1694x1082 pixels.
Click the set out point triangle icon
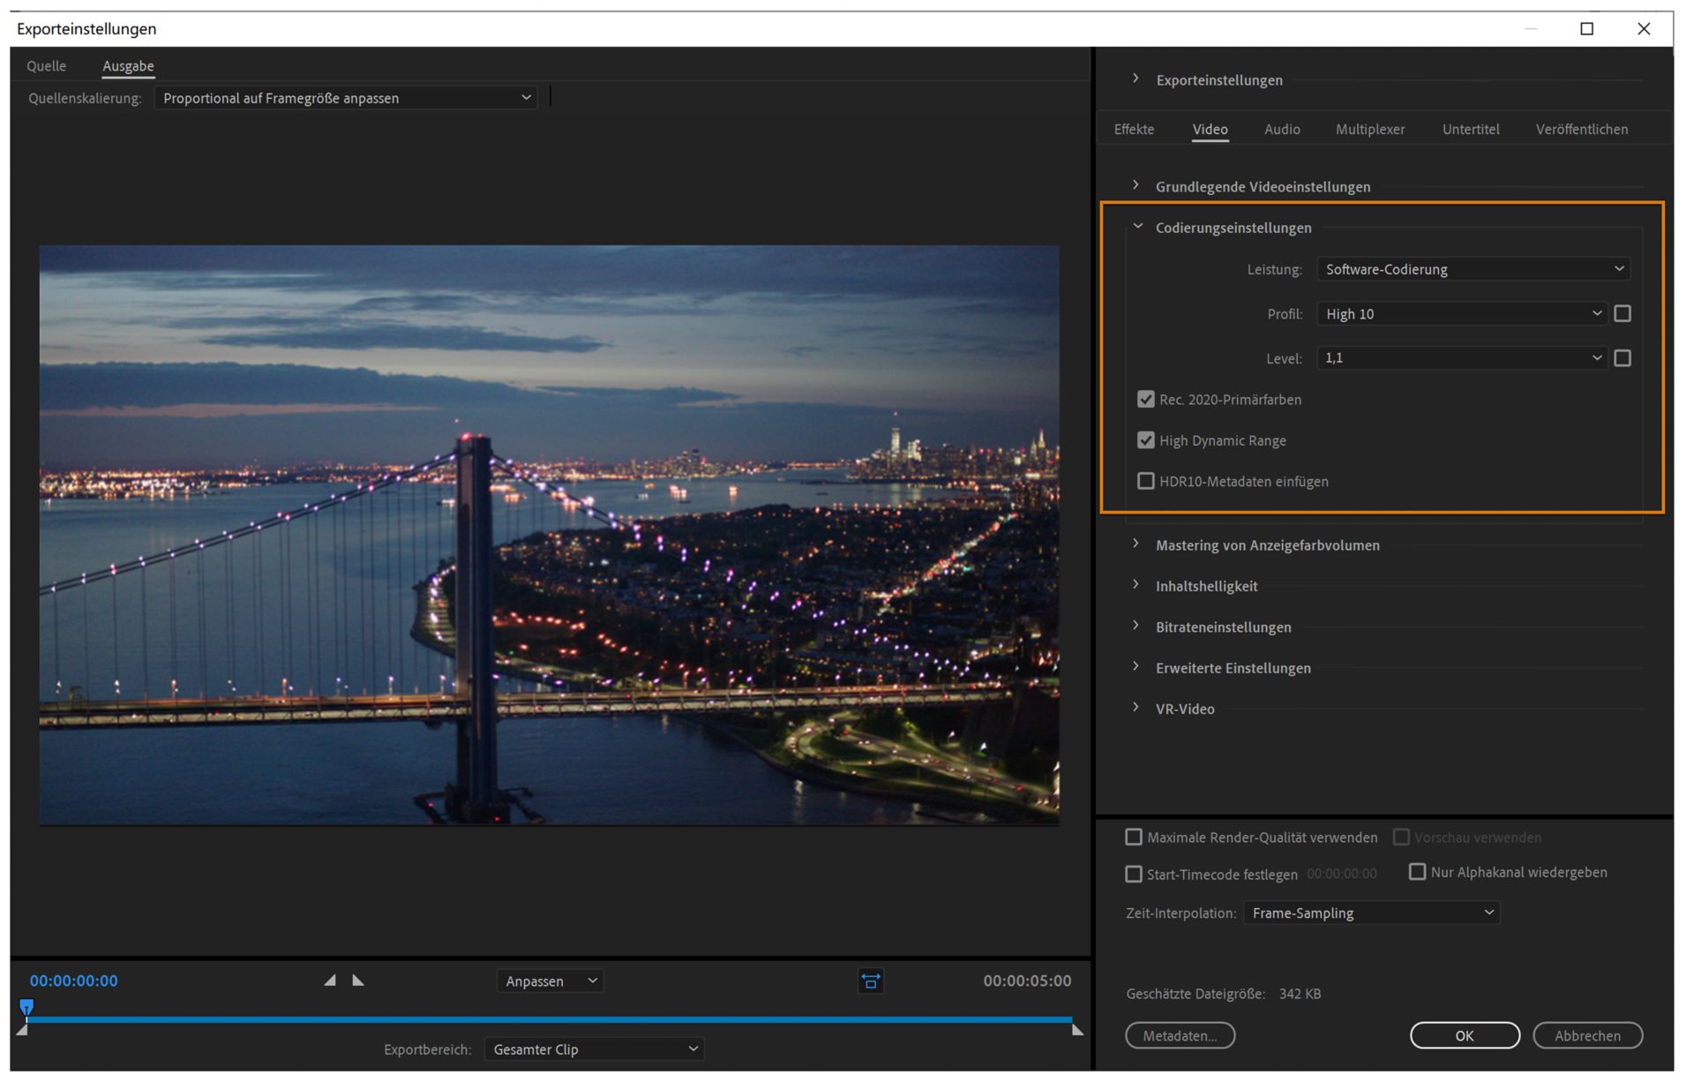coord(358,981)
